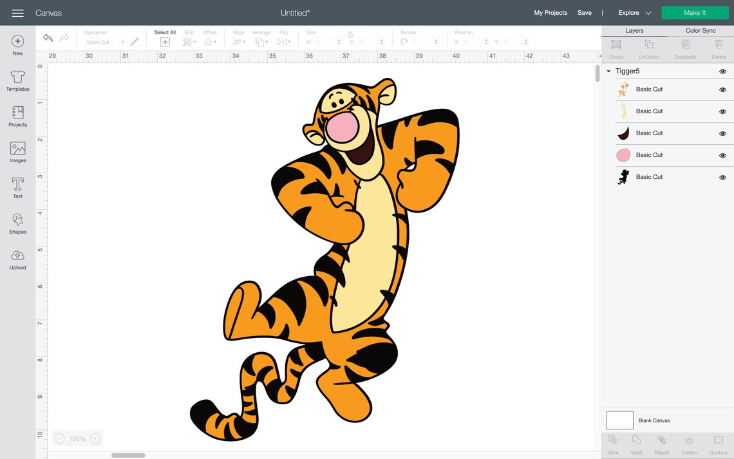Click the Upload icon

17,258
